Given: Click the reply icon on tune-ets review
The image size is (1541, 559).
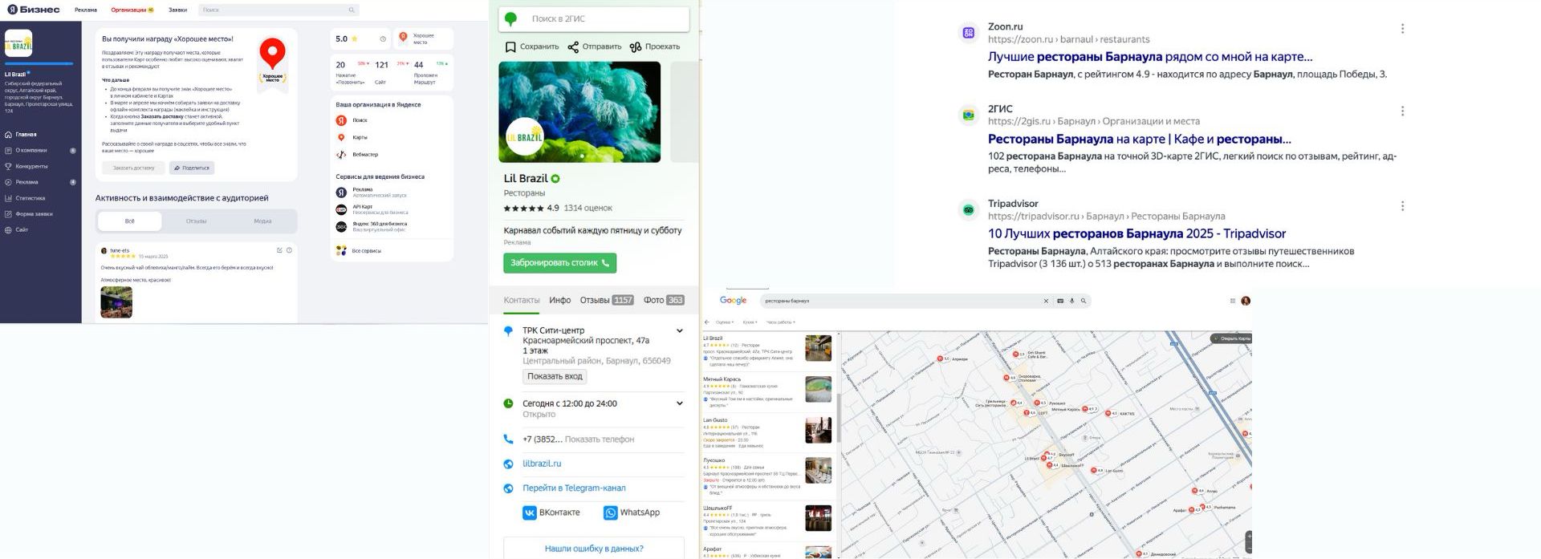Looking at the screenshot, I should [279, 250].
